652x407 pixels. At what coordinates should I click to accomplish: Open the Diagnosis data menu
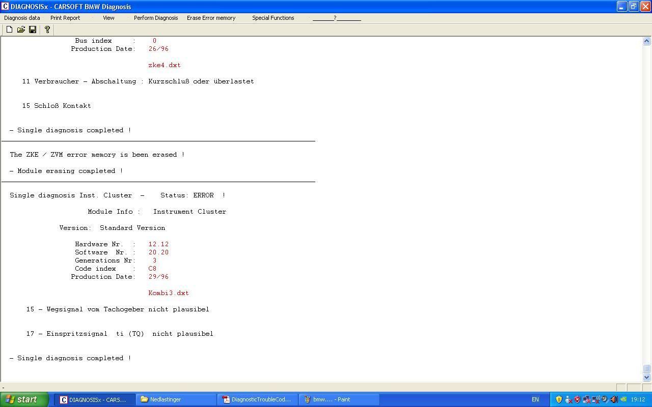[x=22, y=18]
